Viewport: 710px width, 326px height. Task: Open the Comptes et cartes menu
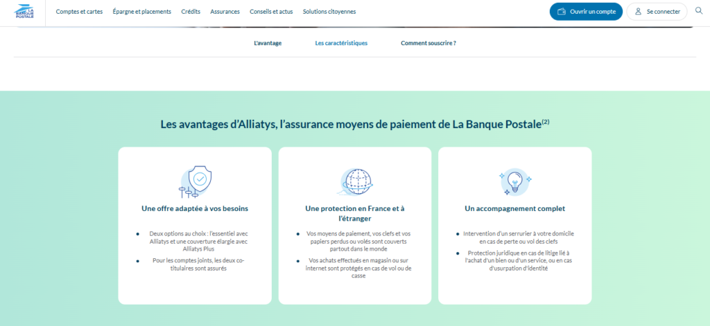(x=79, y=12)
